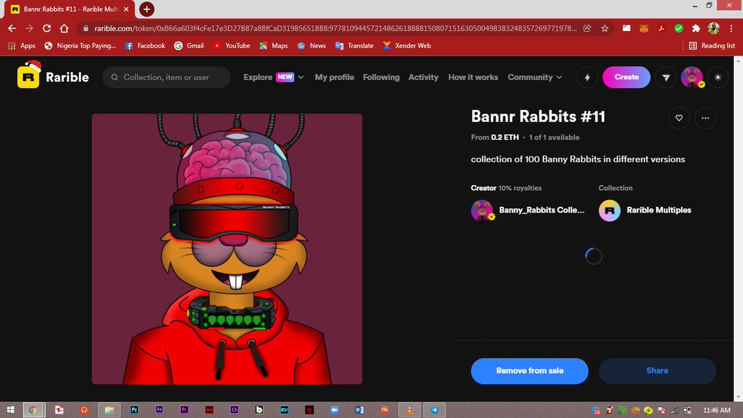The image size is (743, 418).
Task: Expand the Community dropdown
Action: [535, 77]
